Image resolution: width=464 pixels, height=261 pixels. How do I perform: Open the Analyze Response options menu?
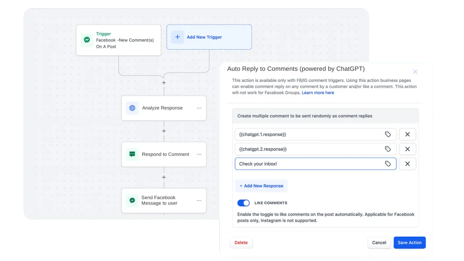point(199,108)
